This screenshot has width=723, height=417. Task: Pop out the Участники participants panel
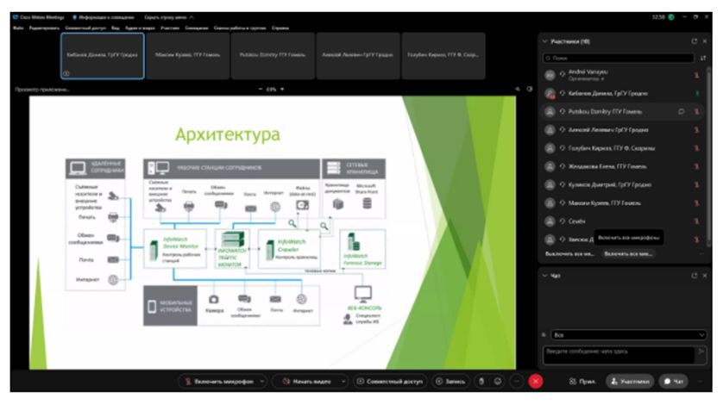(694, 40)
